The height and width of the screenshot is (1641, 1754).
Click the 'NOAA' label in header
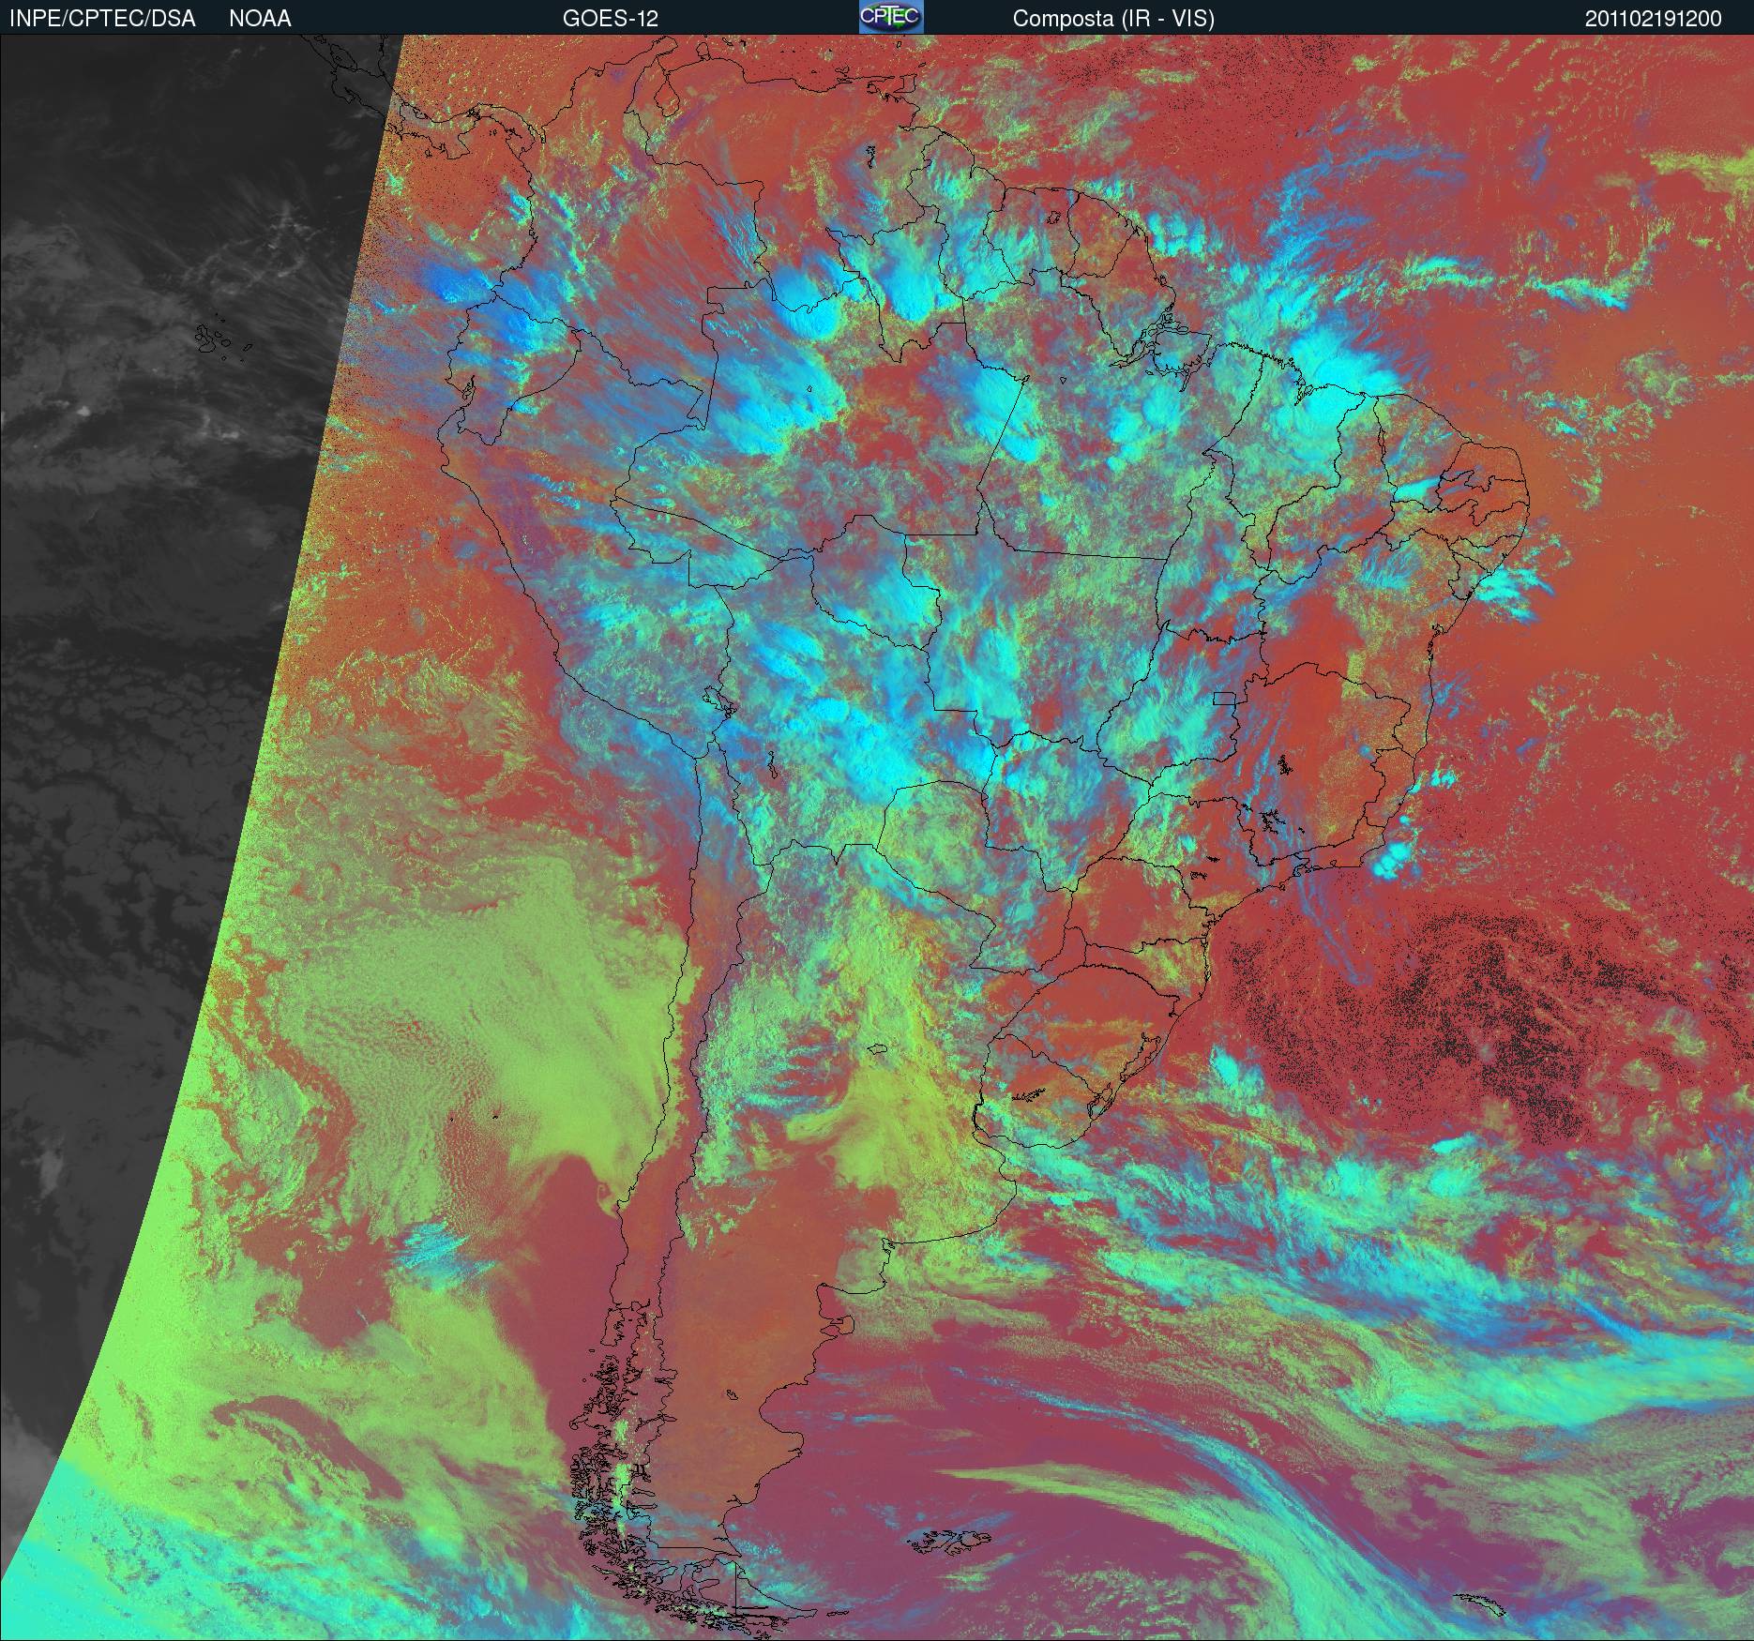click(x=260, y=19)
